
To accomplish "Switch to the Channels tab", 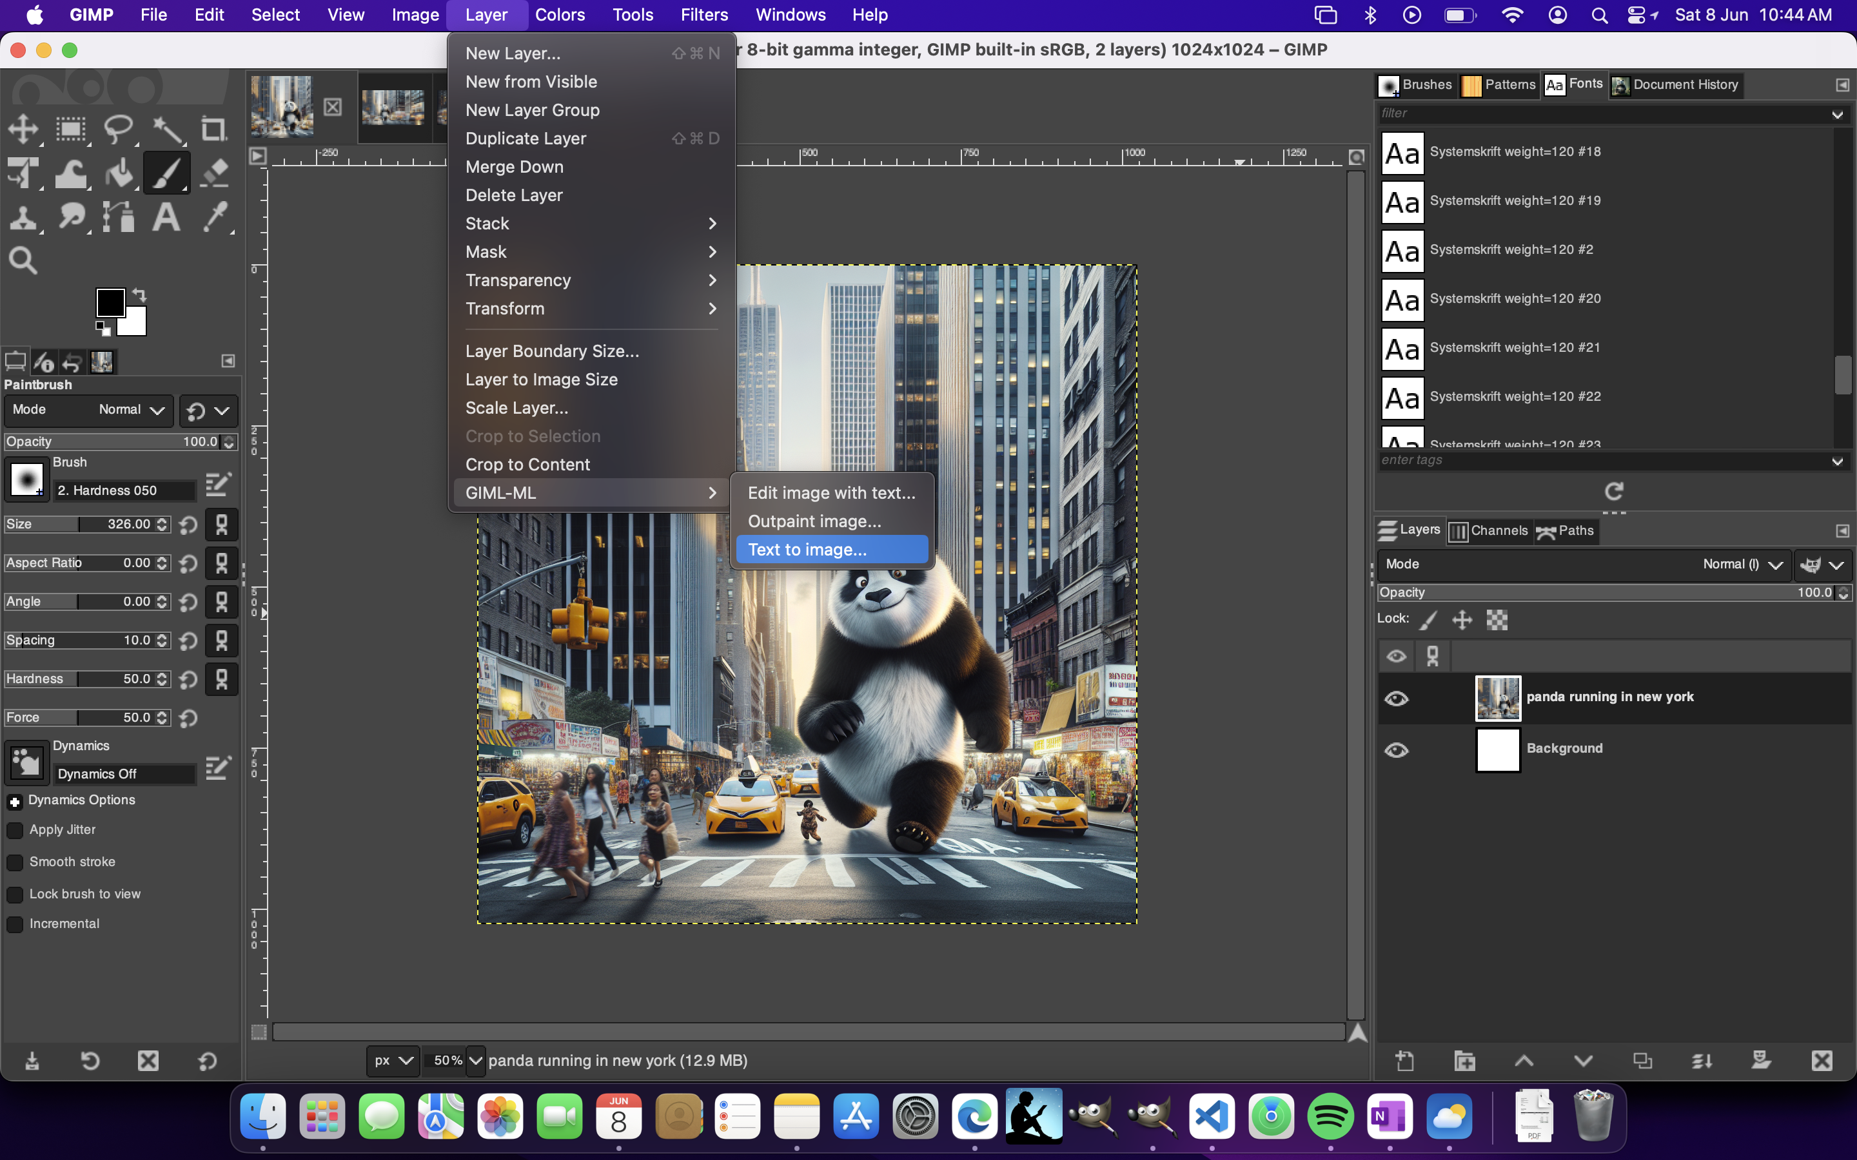I will (x=1489, y=531).
